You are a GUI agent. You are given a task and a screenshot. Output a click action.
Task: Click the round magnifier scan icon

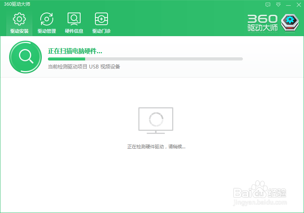coord(25,57)
